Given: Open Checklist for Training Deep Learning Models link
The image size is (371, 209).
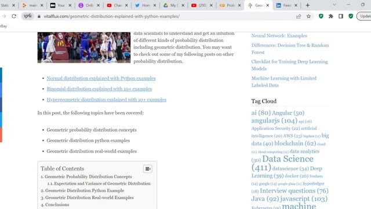Looking at the screenshot, I should [289, 65].
